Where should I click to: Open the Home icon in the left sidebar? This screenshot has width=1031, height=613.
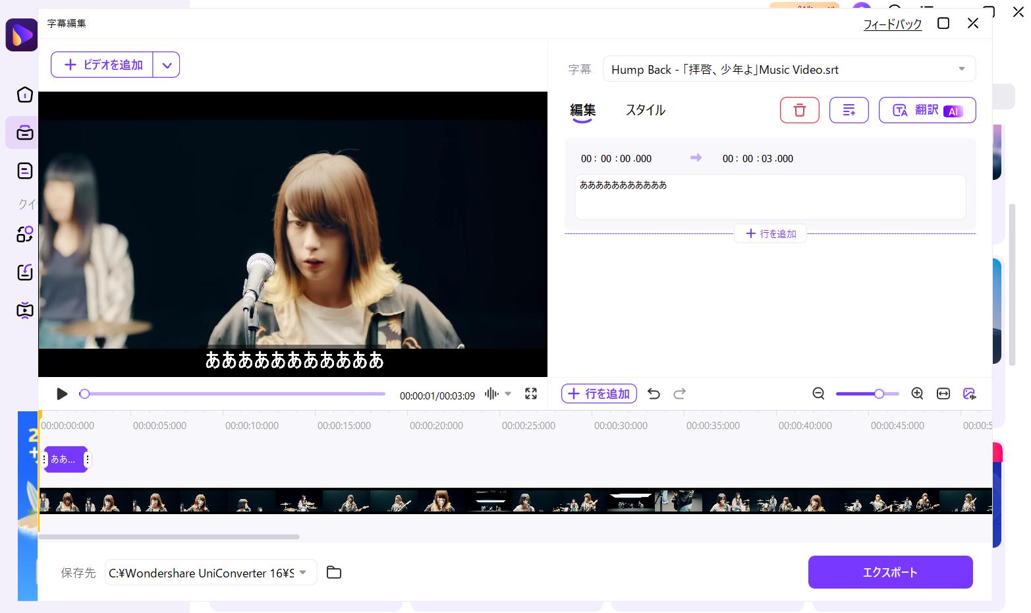click(x=24, y=95)
